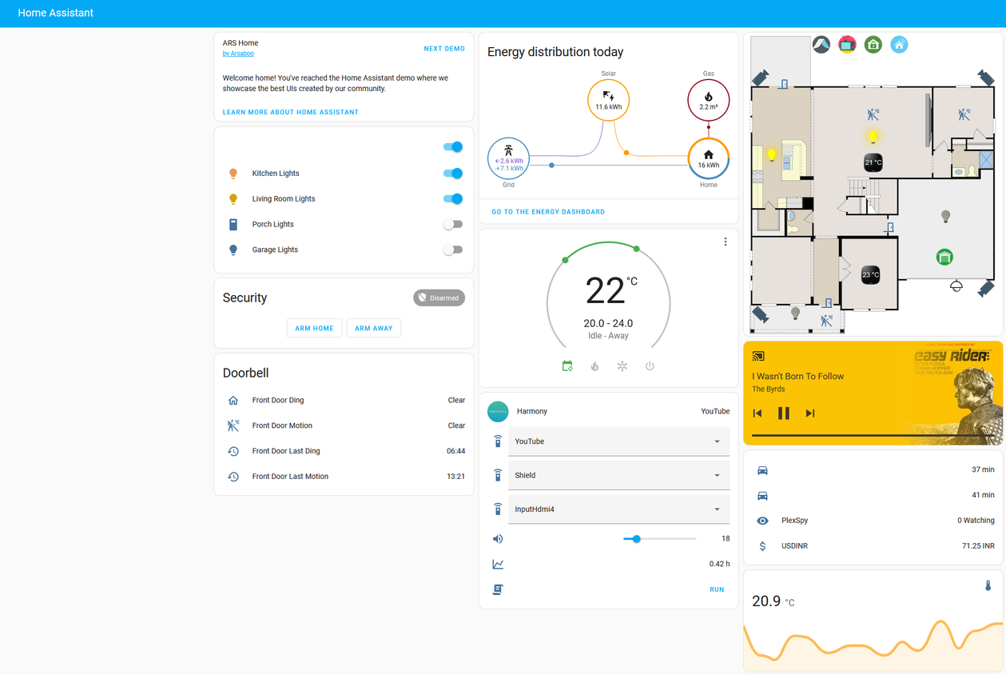Open the YouTube activity dropdown
This screenshot has width=1006, height=675.
pos(619,441)
